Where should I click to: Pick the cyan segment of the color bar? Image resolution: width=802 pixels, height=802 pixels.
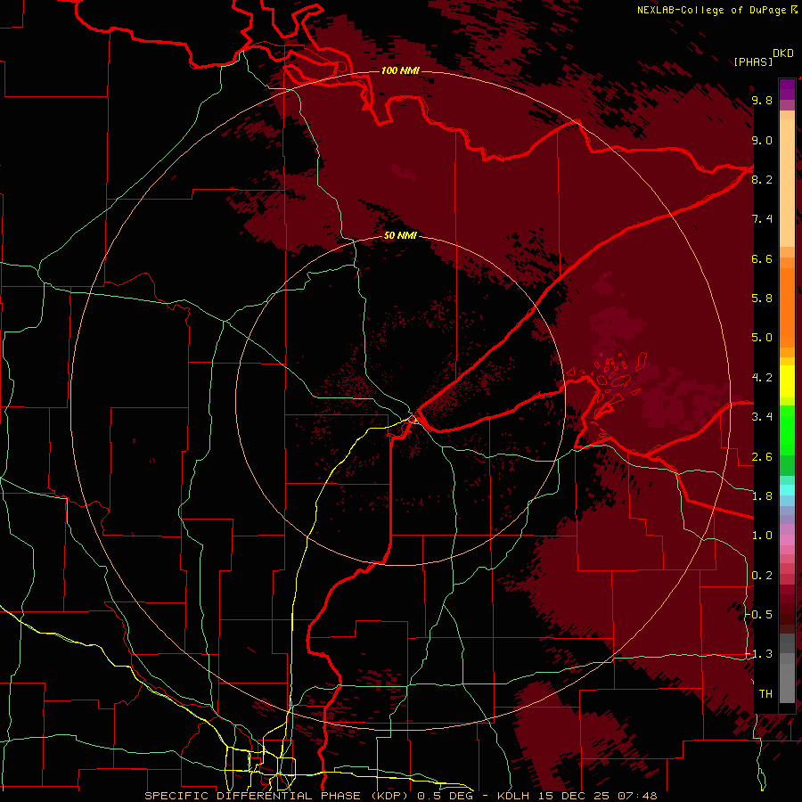[787, 490]
